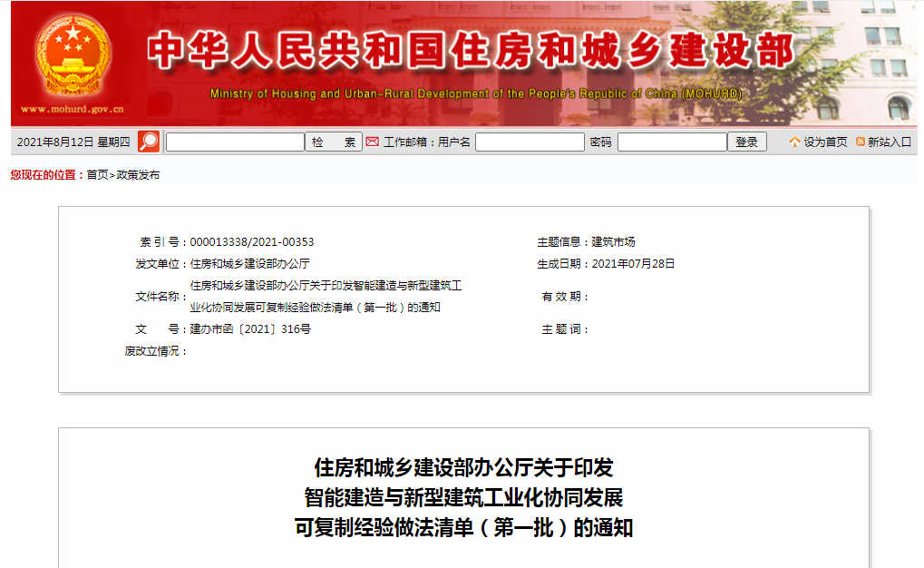
Task: Click the bold notice headline heading
Action: click(x=463, y=497)
